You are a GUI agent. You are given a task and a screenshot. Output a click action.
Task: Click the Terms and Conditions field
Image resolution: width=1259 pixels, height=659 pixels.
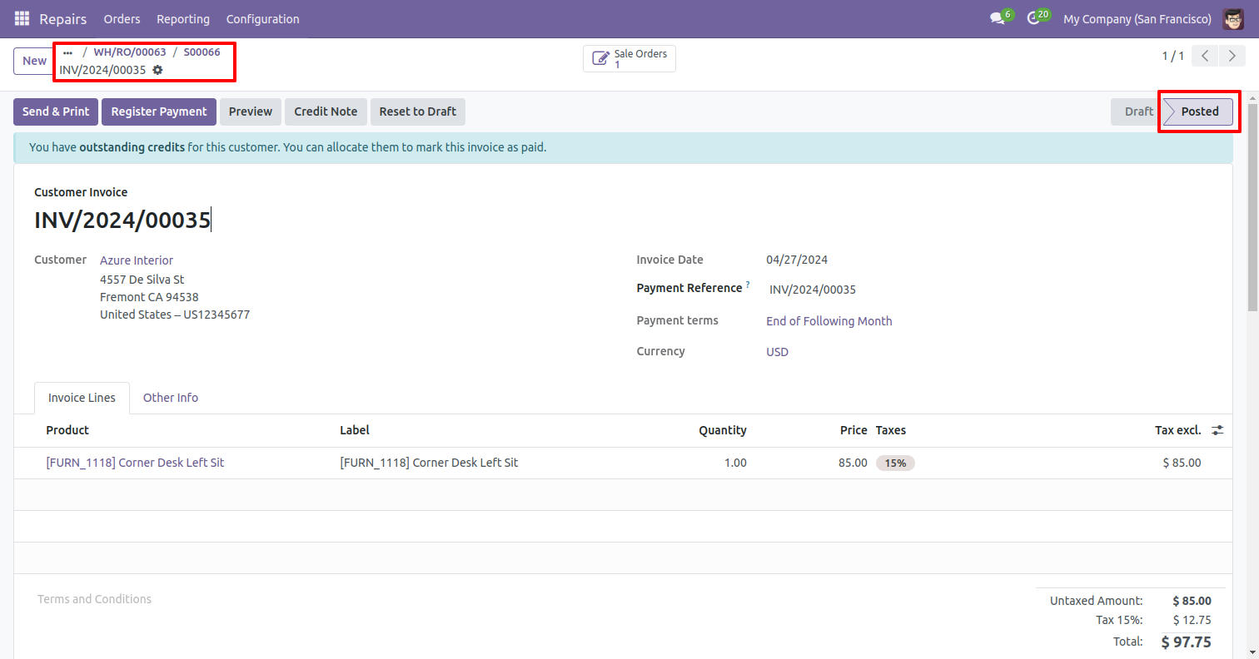click(x=94, y=599)
